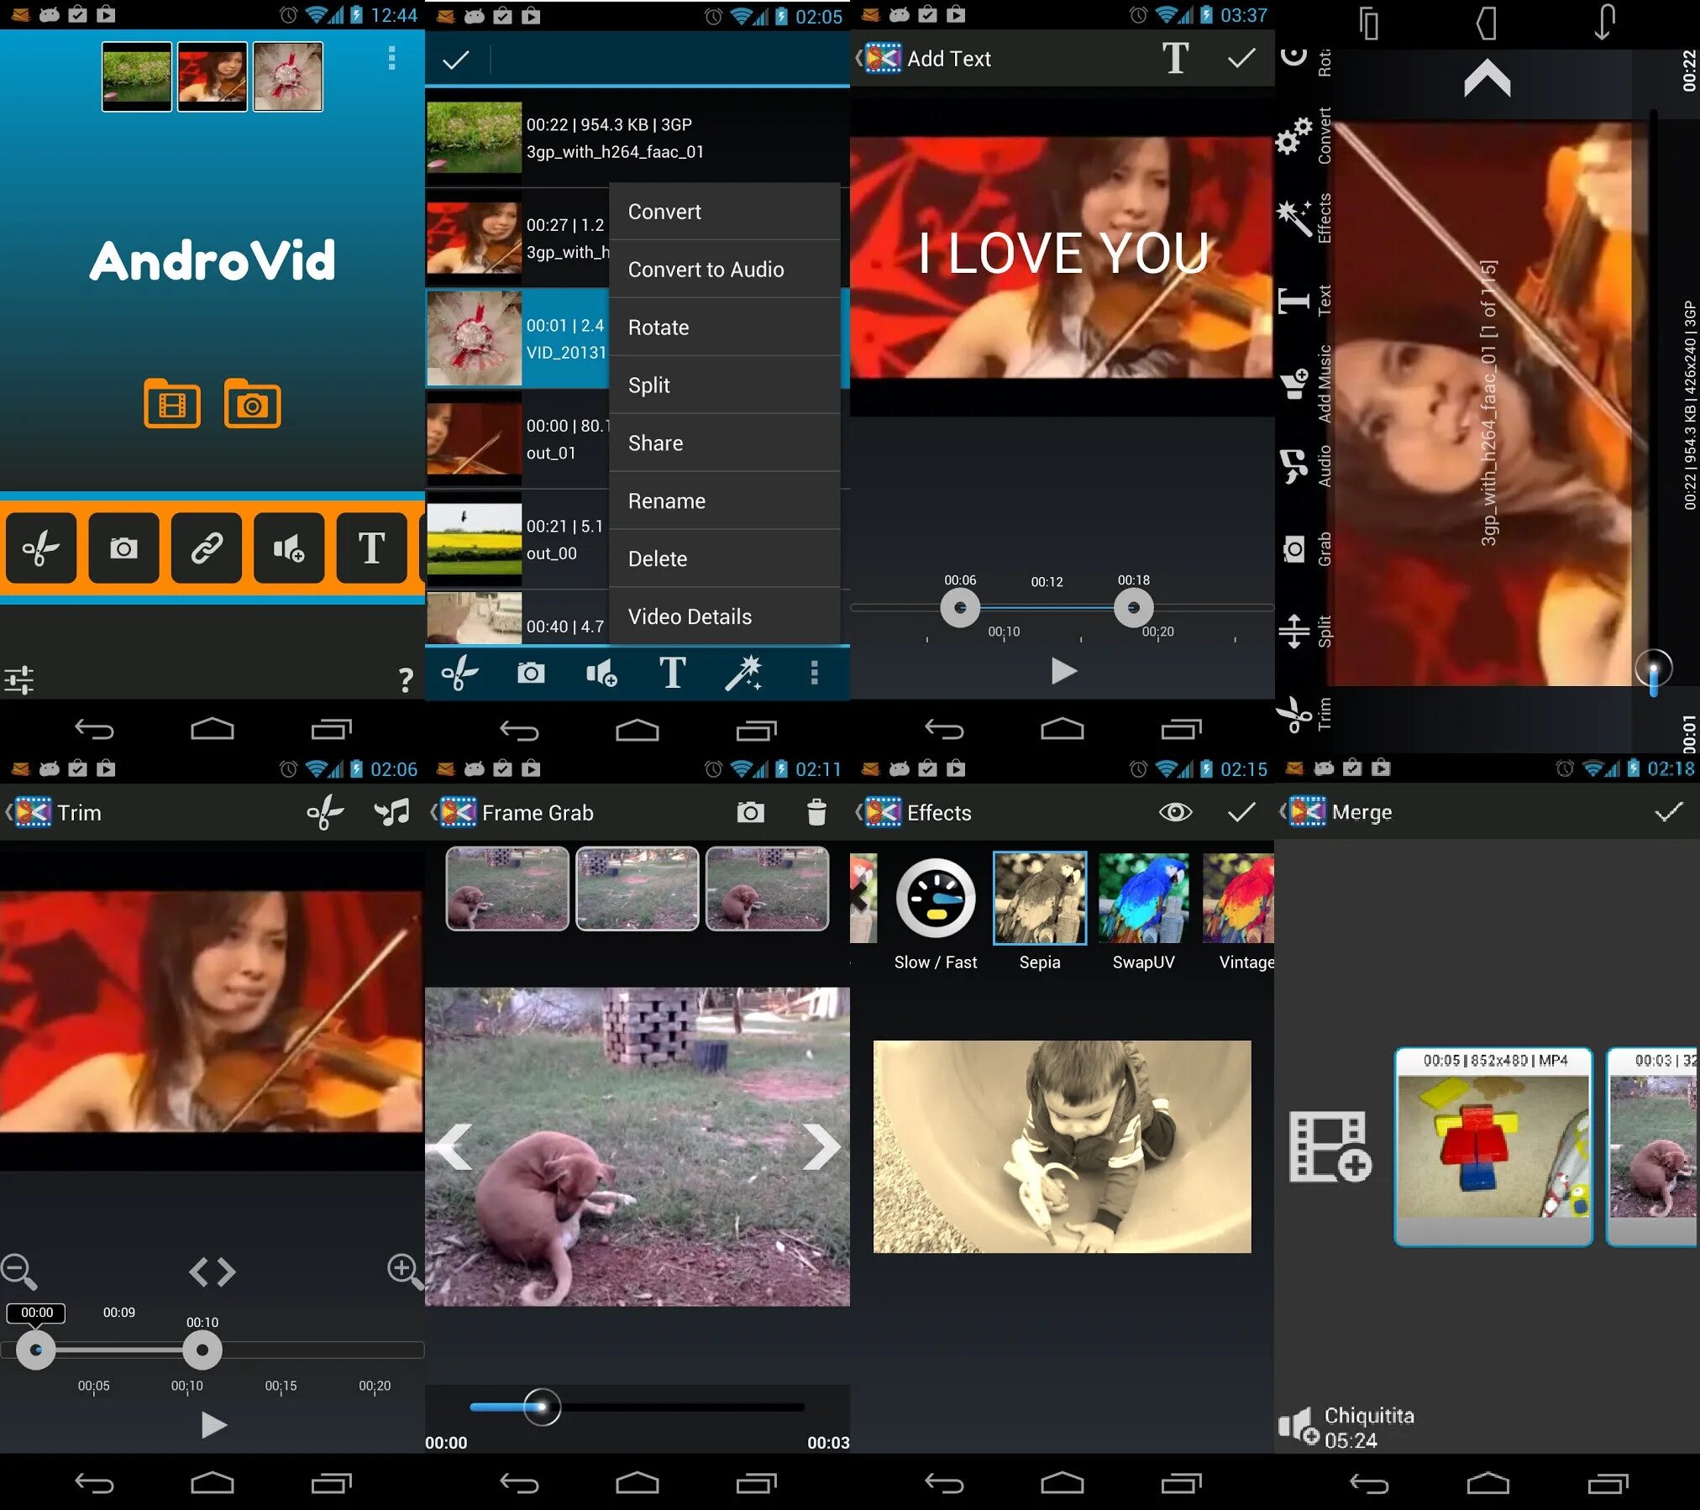Tap the selection done checkmark in video list
Screen dimensions: 1700x1510
456,60
